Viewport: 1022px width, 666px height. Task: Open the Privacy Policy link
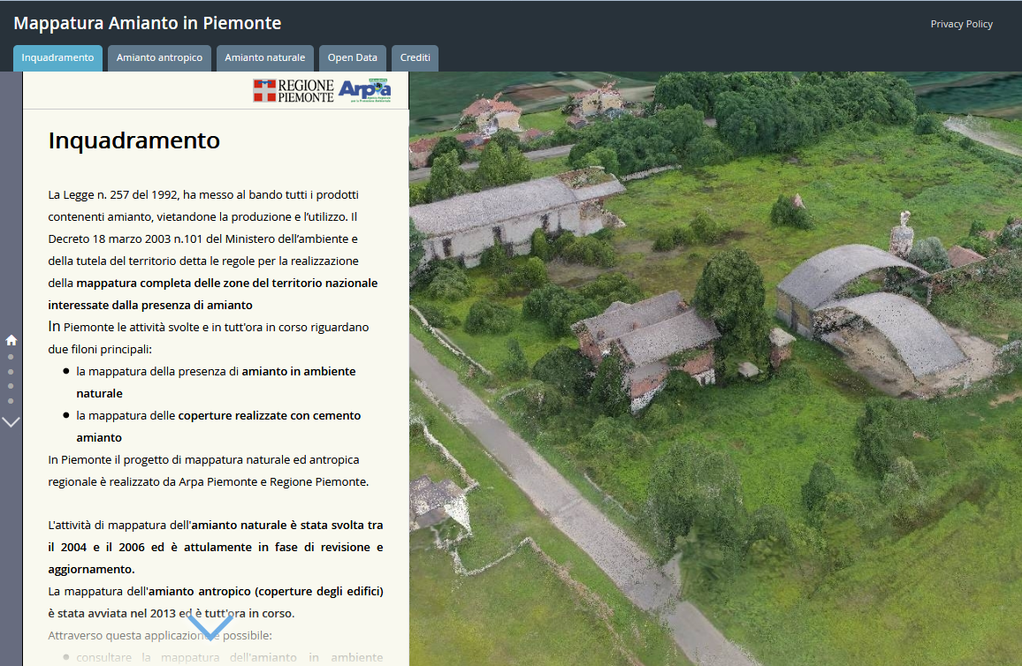(961, 24)
